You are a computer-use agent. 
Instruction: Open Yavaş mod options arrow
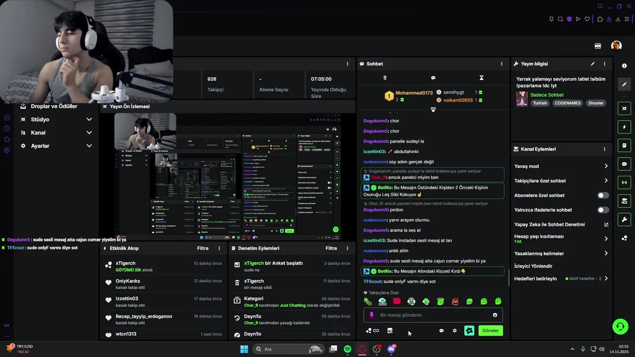[606, 166]
